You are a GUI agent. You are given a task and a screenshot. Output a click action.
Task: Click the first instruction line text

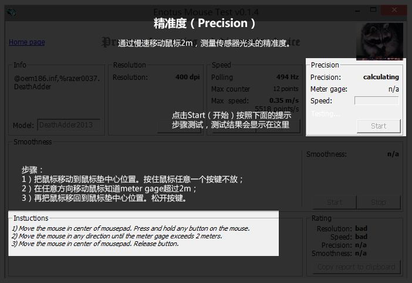[x=131, y=228]
